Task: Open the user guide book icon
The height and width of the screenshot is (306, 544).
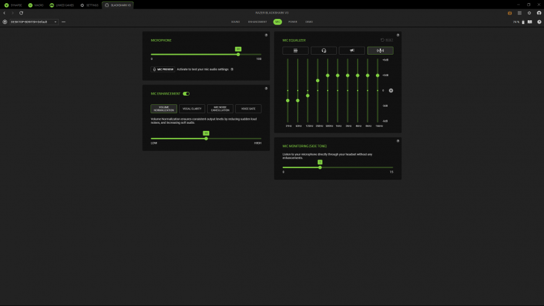Action: tap(530, 21)
